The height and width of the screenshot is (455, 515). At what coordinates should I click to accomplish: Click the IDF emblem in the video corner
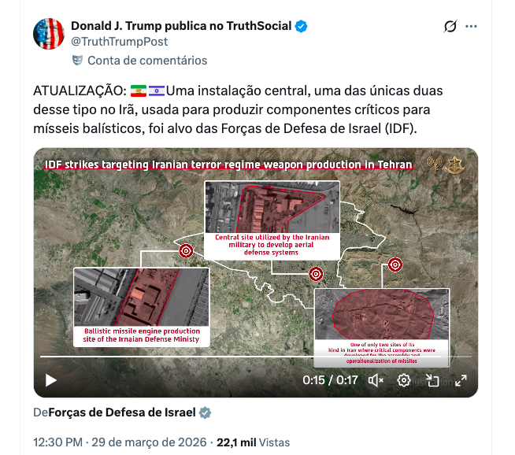pyautogui.click(x=455, y=165)
